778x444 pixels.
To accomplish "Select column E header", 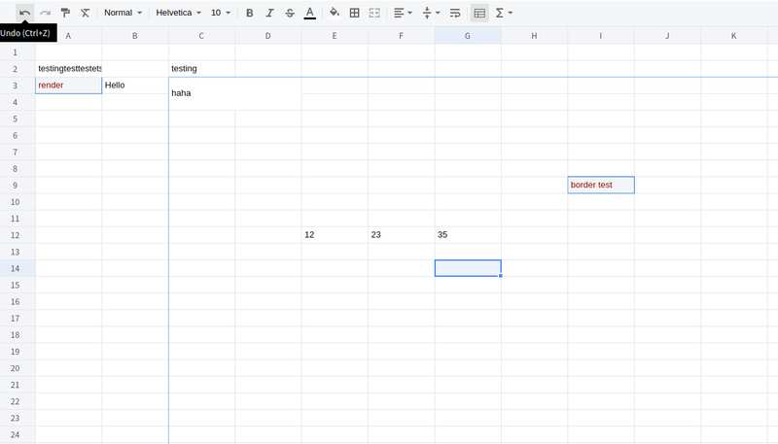I will 335,36.
